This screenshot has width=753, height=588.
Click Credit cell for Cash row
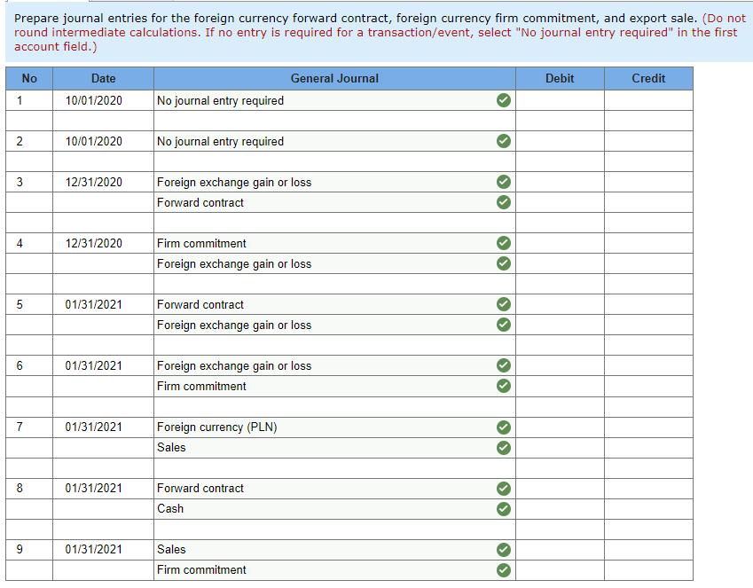point(648,509)
